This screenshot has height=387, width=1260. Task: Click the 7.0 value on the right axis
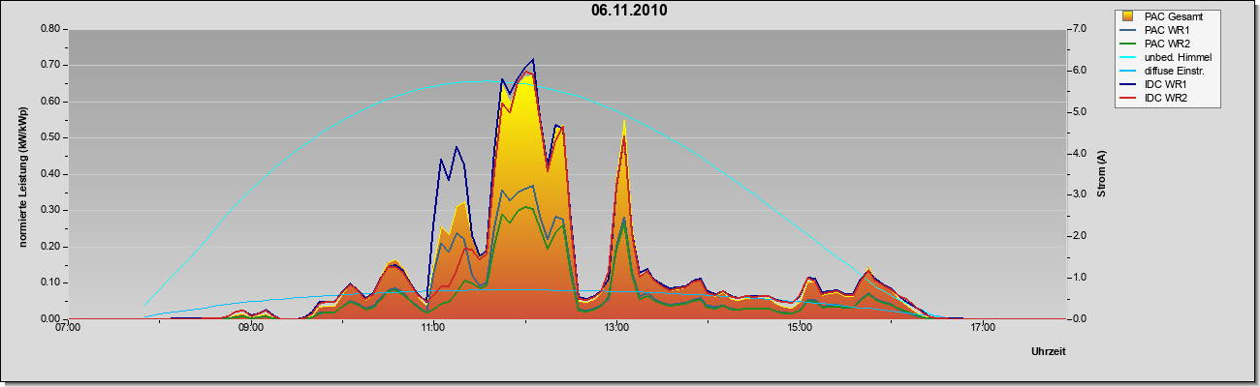pos(1078,29)
